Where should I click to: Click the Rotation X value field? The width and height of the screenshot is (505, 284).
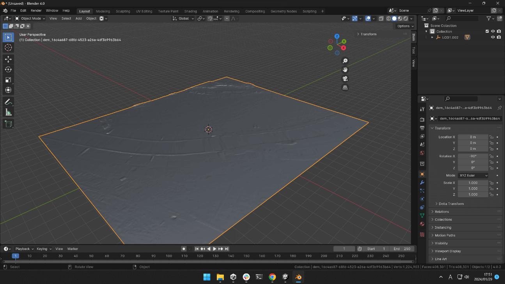(473, 156)
